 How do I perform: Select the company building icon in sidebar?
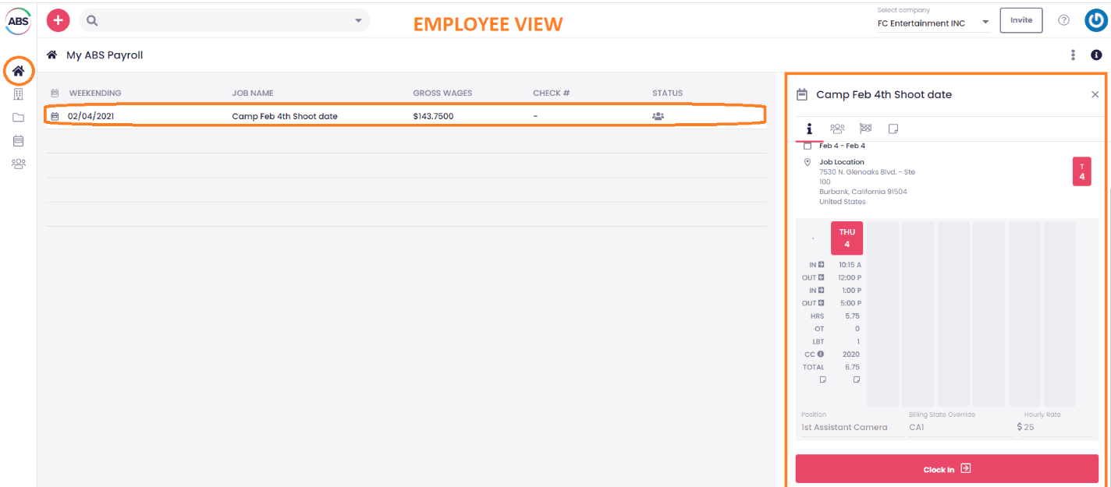[x=18, y=94]
